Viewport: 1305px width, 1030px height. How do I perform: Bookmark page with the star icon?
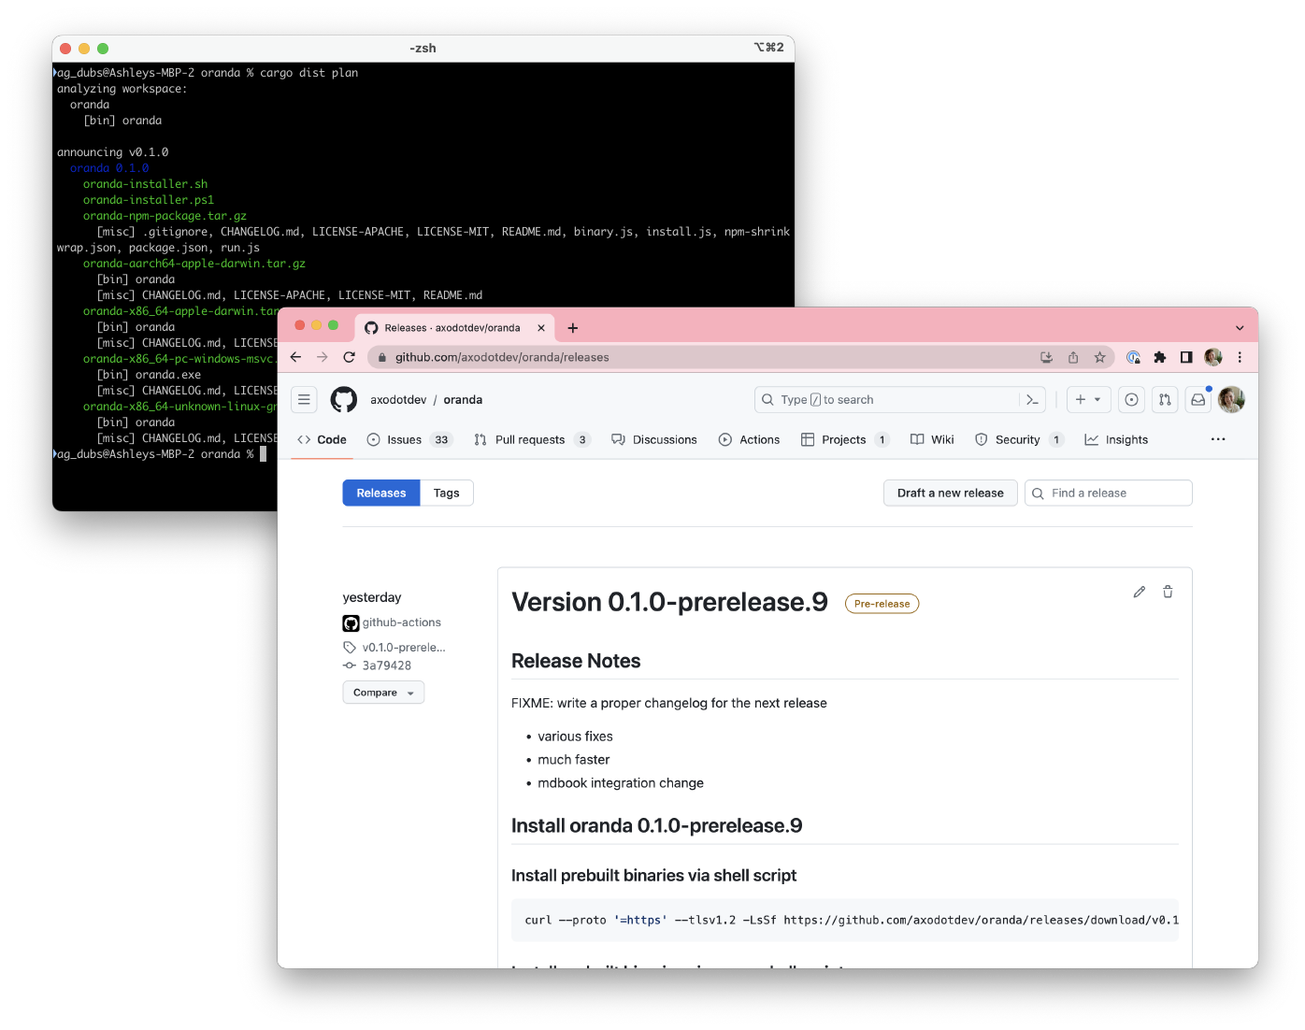click(x=1099, y=357)
